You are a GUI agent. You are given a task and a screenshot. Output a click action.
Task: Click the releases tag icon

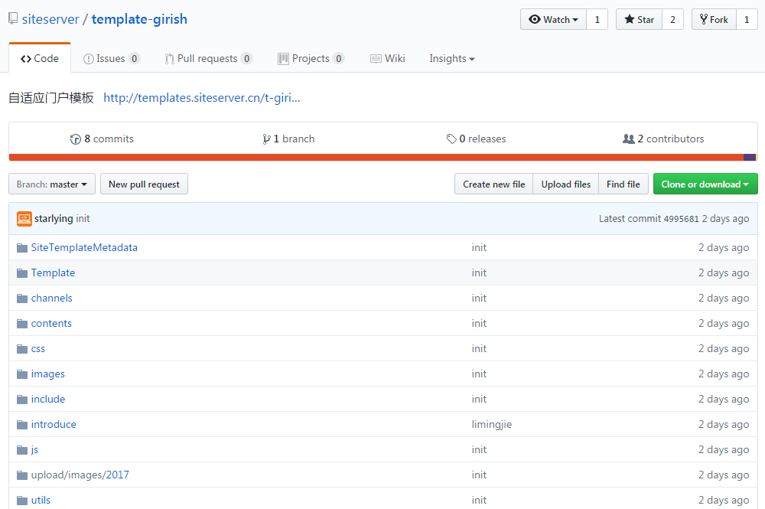[451, 139]
